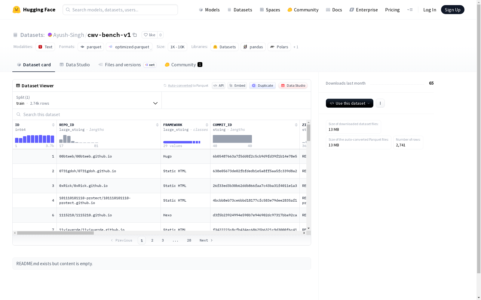
Task: Focus the main search models field
Action: pos(120,10)
